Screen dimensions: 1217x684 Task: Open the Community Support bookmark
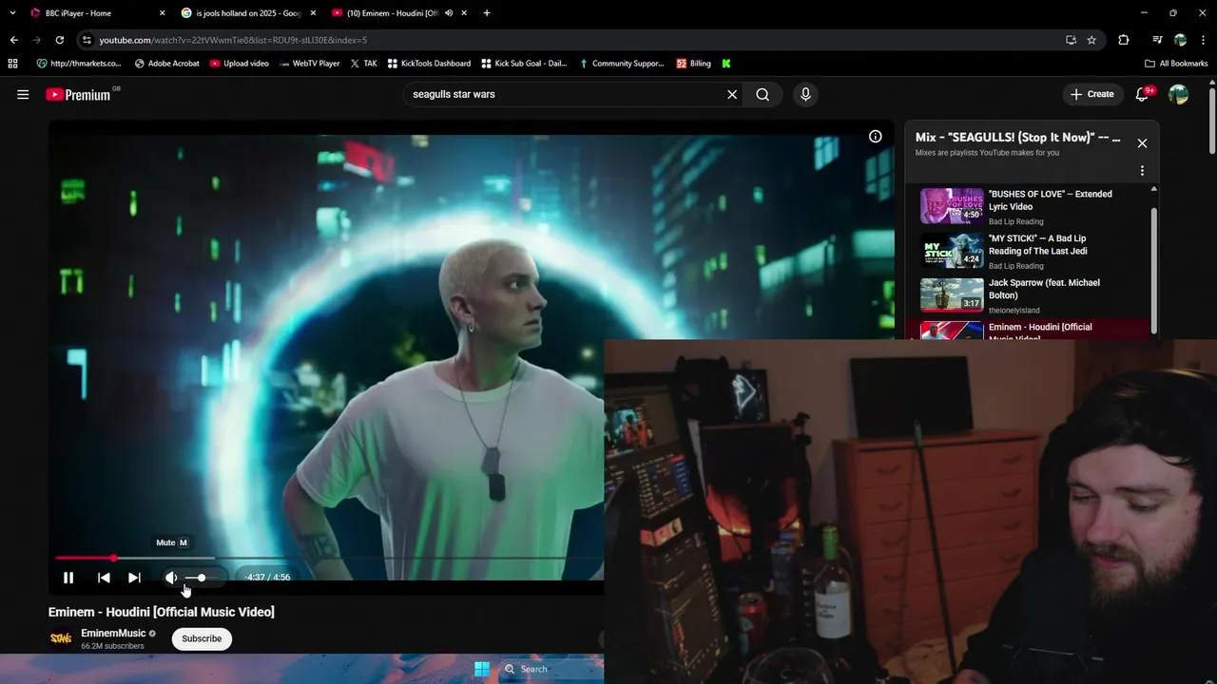(621, 64)
